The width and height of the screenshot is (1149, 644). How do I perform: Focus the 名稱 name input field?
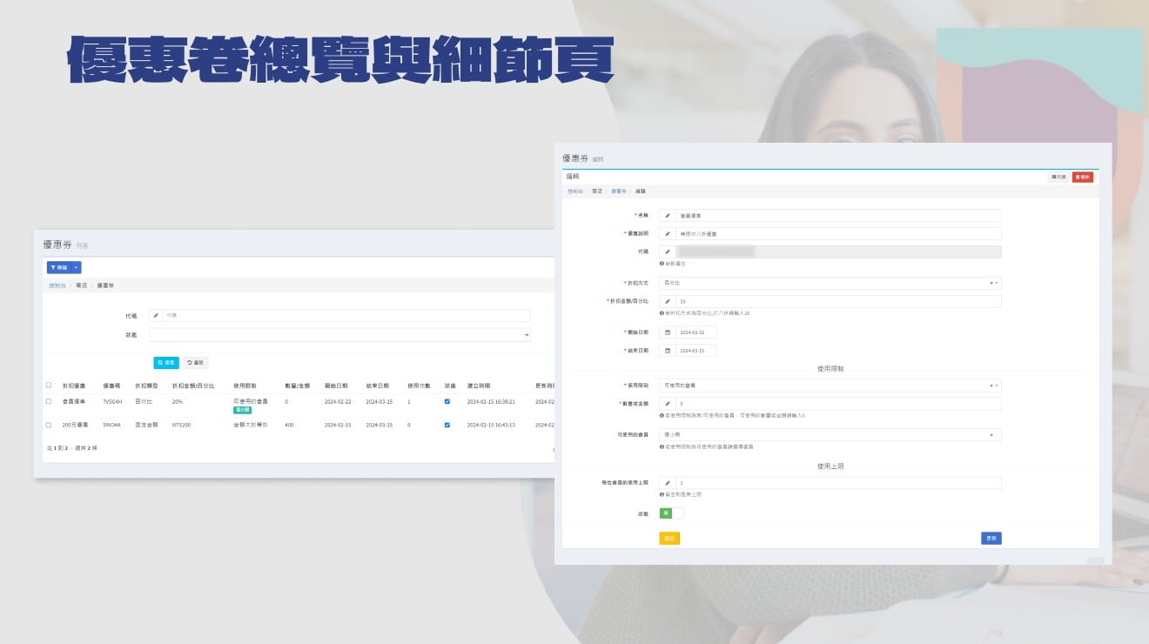(838, 215)
